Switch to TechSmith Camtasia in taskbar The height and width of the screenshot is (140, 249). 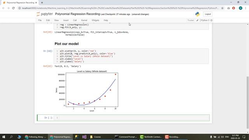pyautogui.click(x=151, y=137)
